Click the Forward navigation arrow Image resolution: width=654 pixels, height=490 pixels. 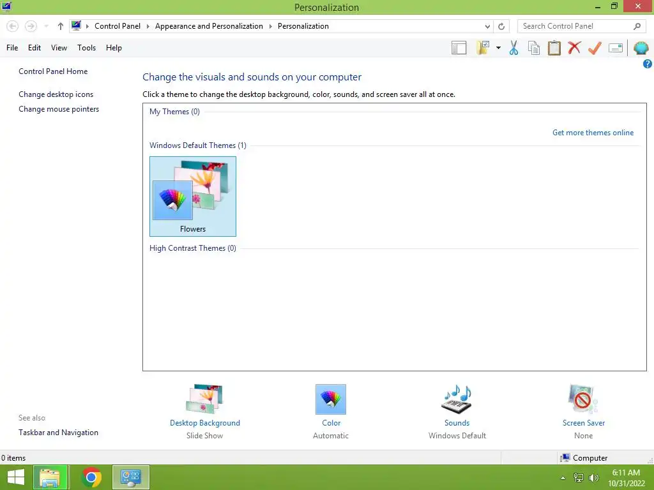(31, 26)
